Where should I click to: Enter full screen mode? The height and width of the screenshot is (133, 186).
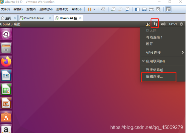point(151,9)
